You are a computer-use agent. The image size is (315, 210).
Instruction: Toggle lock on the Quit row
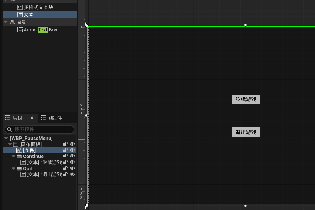click(x=65, y=168)
